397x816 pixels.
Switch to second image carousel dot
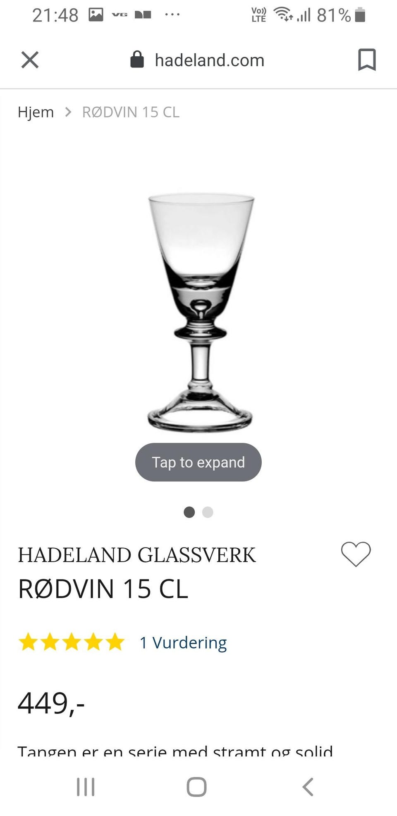(x=208, y=512)
